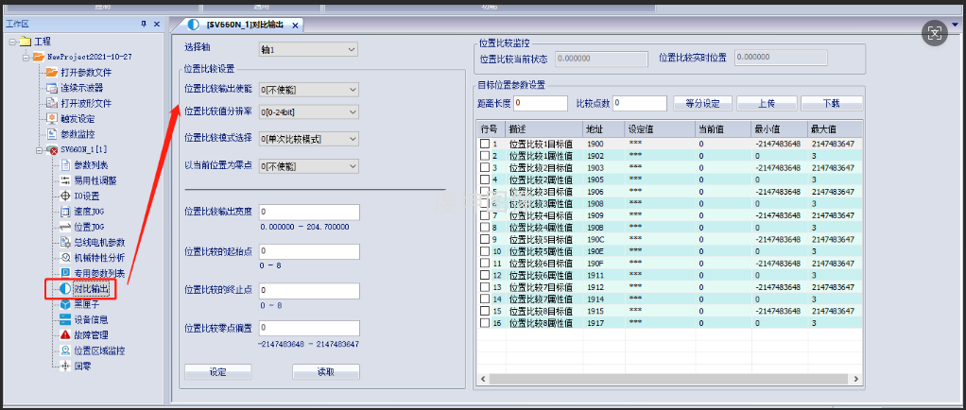Focus the 距离长度 input field
The image size is (966, 410).
(x=541, y=103)
